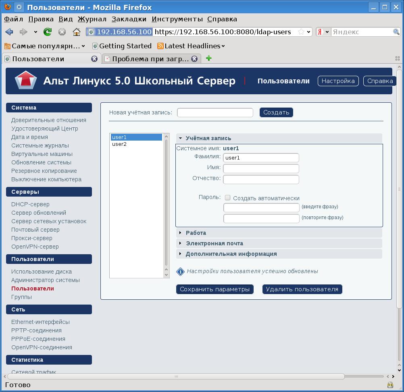
Task: Click the search magnifier icon in Яндекс box
Action: coord(396,32)
